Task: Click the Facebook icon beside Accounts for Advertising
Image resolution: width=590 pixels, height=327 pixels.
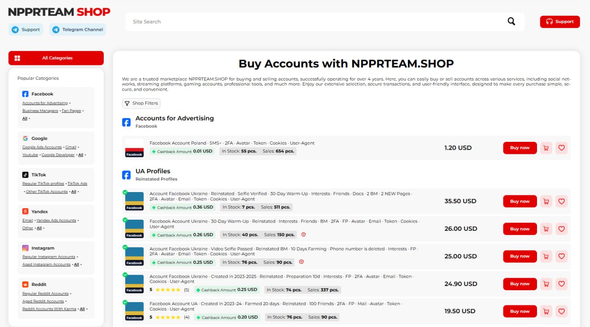Action: click(x=126, y=122)
